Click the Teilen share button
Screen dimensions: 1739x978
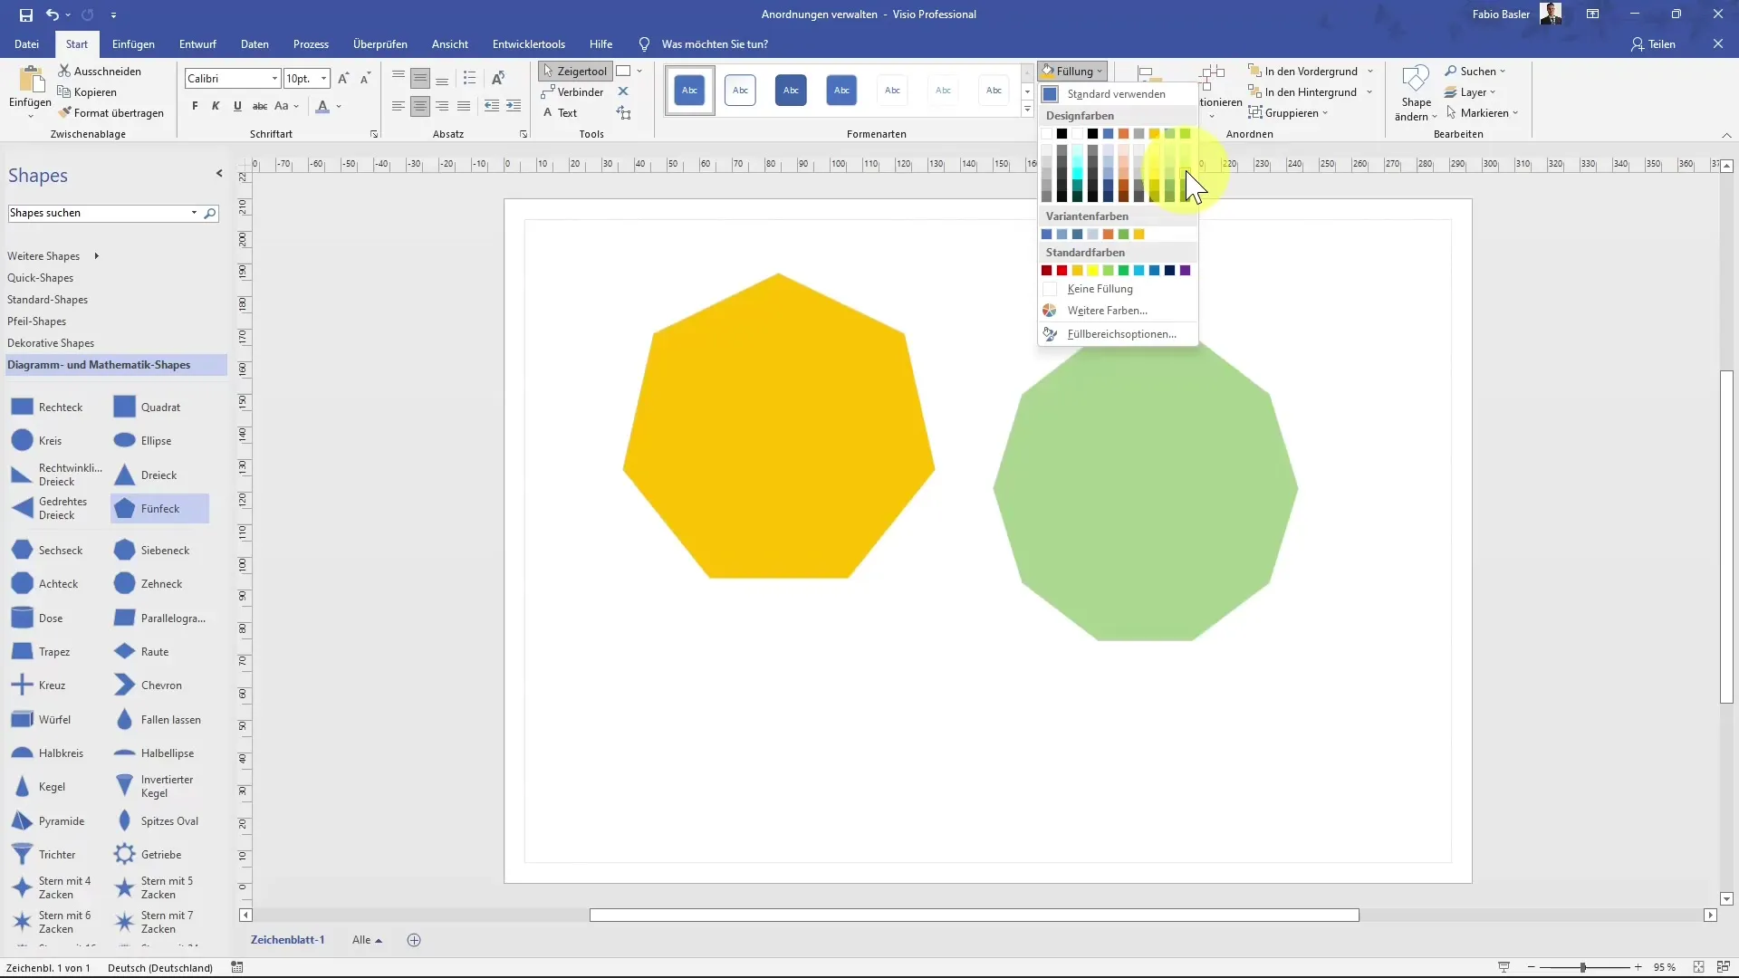tap(1653, 43)
